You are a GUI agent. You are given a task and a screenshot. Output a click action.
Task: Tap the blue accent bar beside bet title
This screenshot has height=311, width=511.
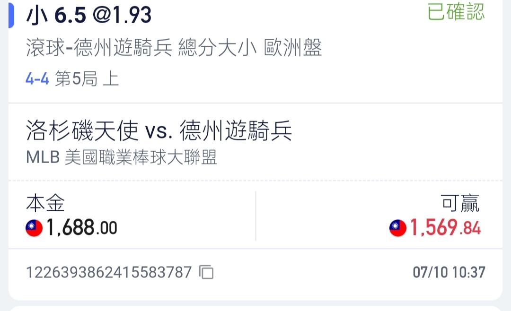point(11,15)
